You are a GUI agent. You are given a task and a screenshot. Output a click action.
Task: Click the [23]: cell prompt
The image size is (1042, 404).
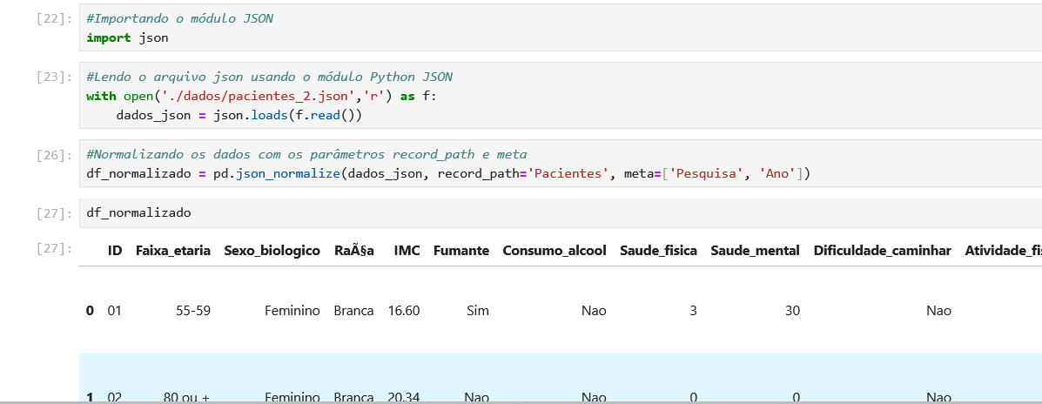55,77
